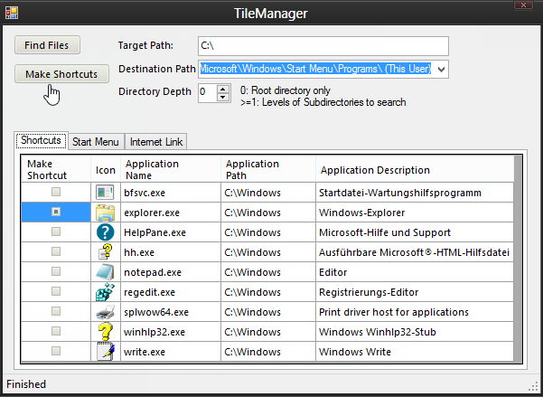Check Make Shortcut for hh.exe
The height and width of the screenshot is (397, 543).
pos(56,251)
